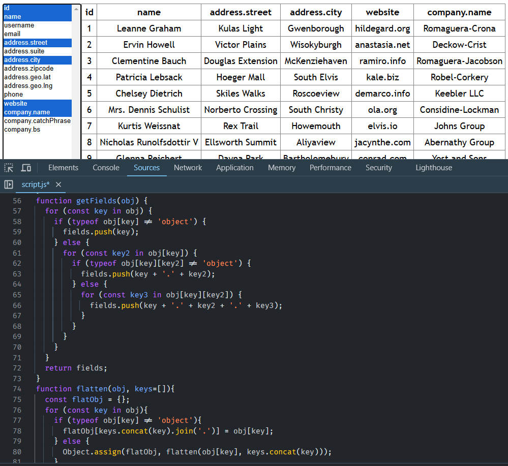Click the 'Abernathy Group' company cell
Viewport: 508px width, 466px height.
(x=459, y=142)
